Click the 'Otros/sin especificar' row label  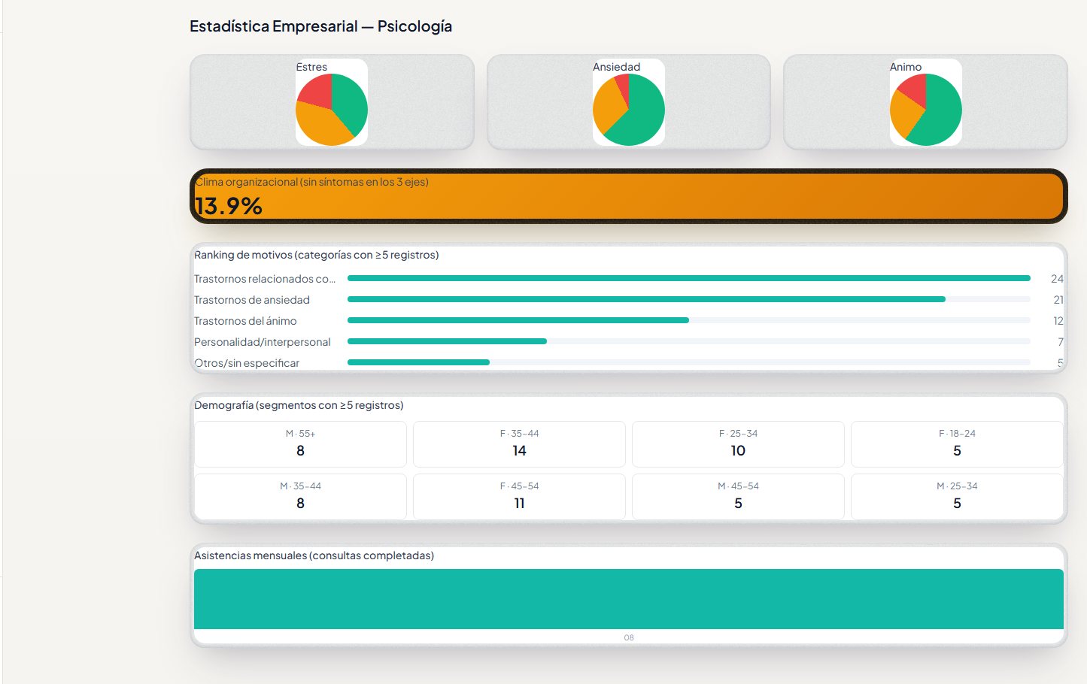point(247,363)
